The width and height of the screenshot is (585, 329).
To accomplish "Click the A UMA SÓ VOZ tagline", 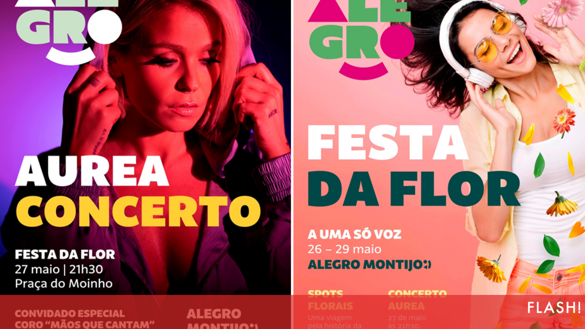I will tap(354, 234).
